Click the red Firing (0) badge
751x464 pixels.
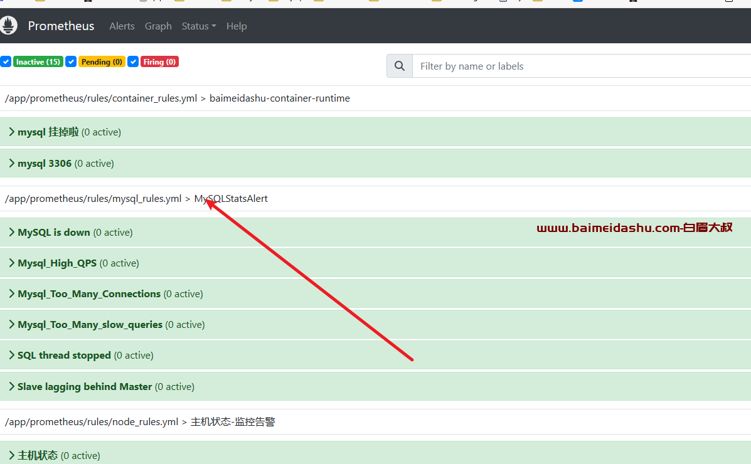coord(159,62)
